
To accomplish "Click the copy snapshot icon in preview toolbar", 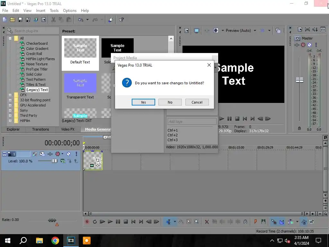I will 278,31.
